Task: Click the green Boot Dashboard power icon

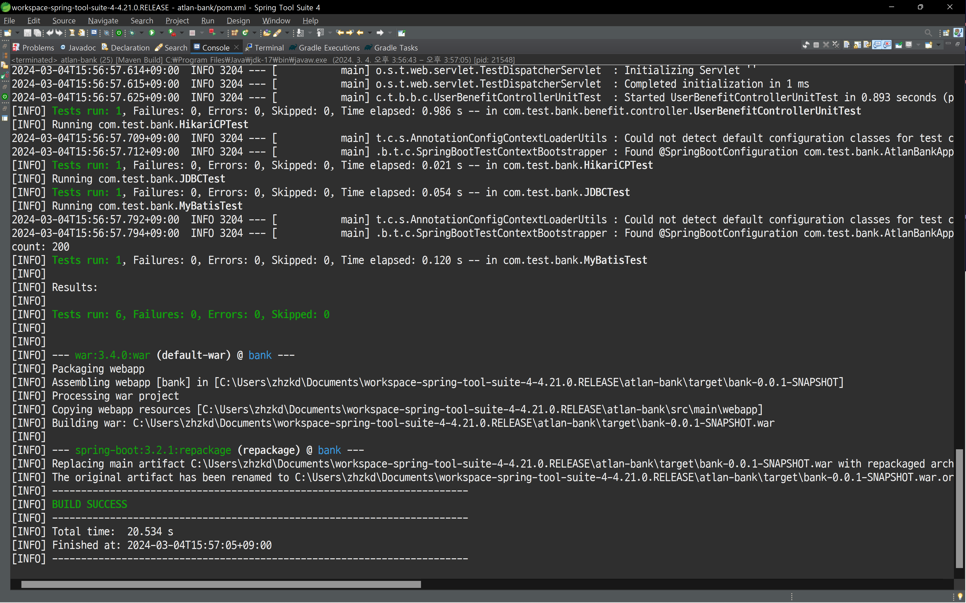Action: coord(119,33)
